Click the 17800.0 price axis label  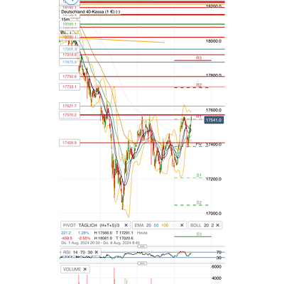coord(214,75)
